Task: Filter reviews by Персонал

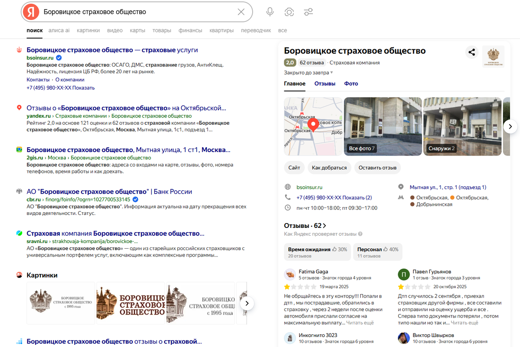Action: (378, 252)
